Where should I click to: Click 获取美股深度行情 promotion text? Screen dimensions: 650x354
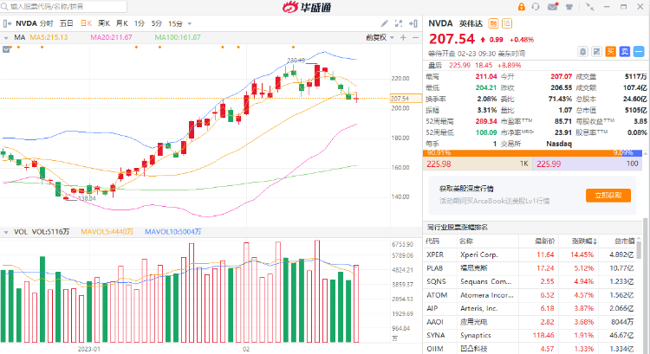click(x=466, y=189)
